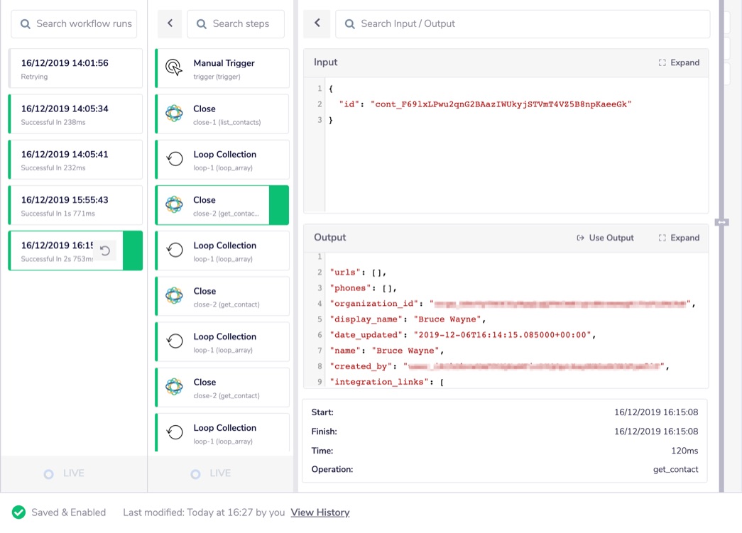Click the green Saved & Enabled checkmark icon
Screen dimensions: 742x533
click(18, 512)
